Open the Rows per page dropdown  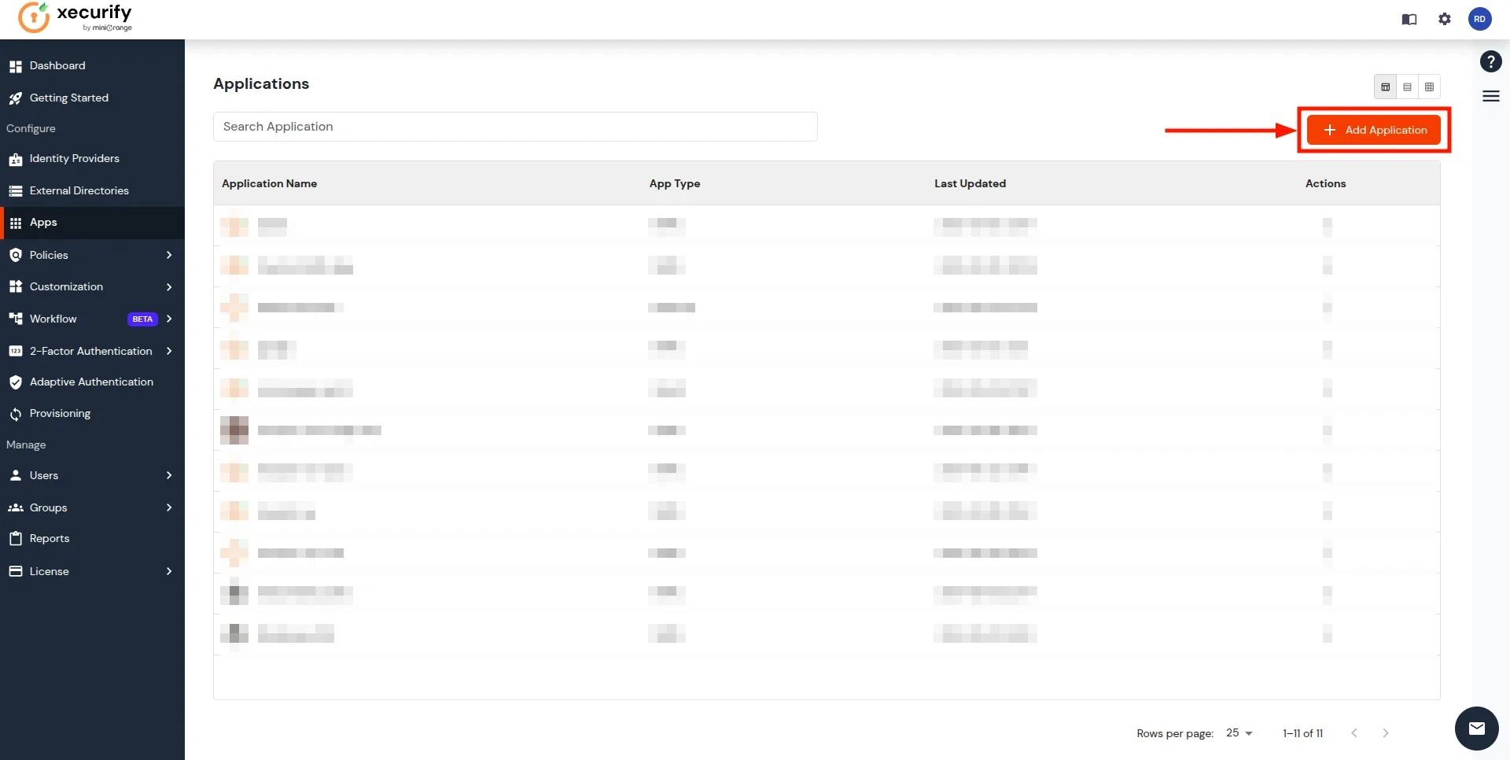click(1239, 733)
